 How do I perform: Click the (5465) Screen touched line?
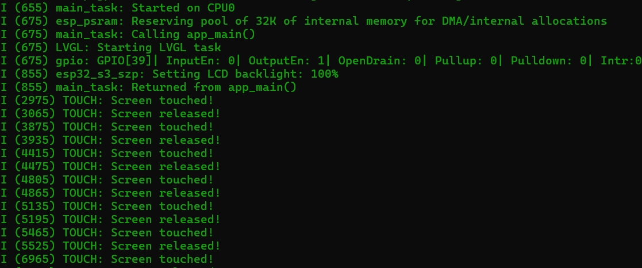107,233
